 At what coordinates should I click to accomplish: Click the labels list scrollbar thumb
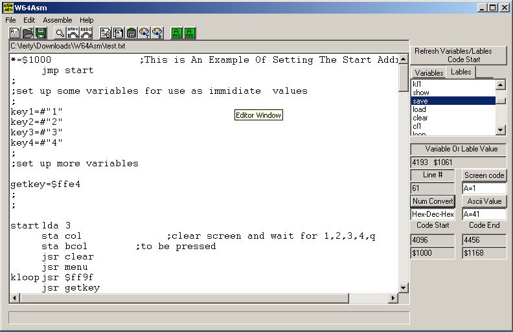click(501, 101)
